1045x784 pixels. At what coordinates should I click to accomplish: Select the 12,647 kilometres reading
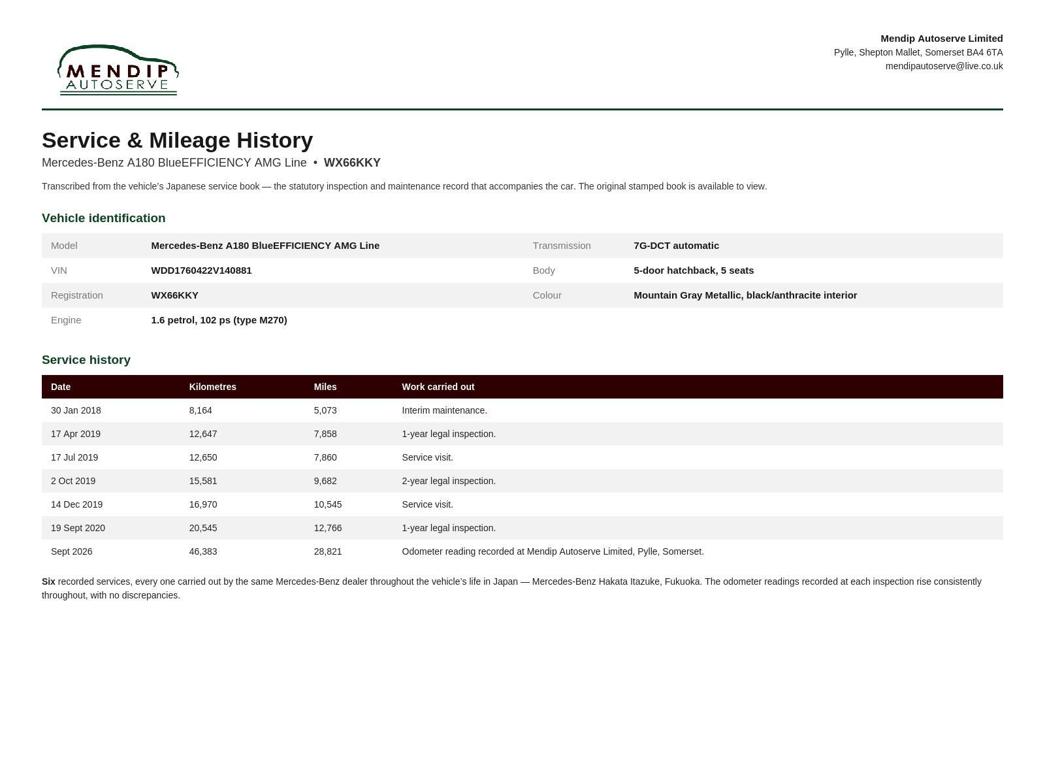coord(203,434)
